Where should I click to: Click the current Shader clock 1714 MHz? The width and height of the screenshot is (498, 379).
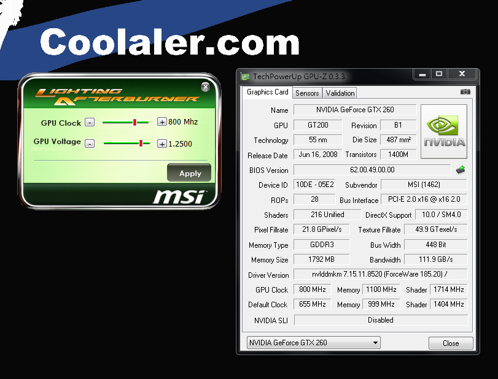448,289
